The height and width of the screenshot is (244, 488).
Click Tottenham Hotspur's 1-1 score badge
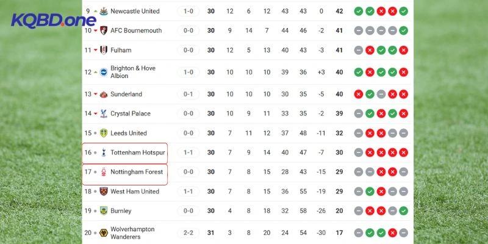click(x=188, y=152)
